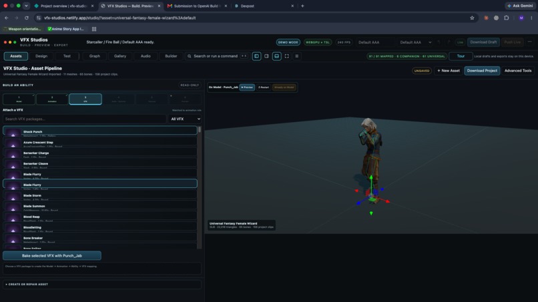Click the UNSAVED status badge

(x=422, y=71)
